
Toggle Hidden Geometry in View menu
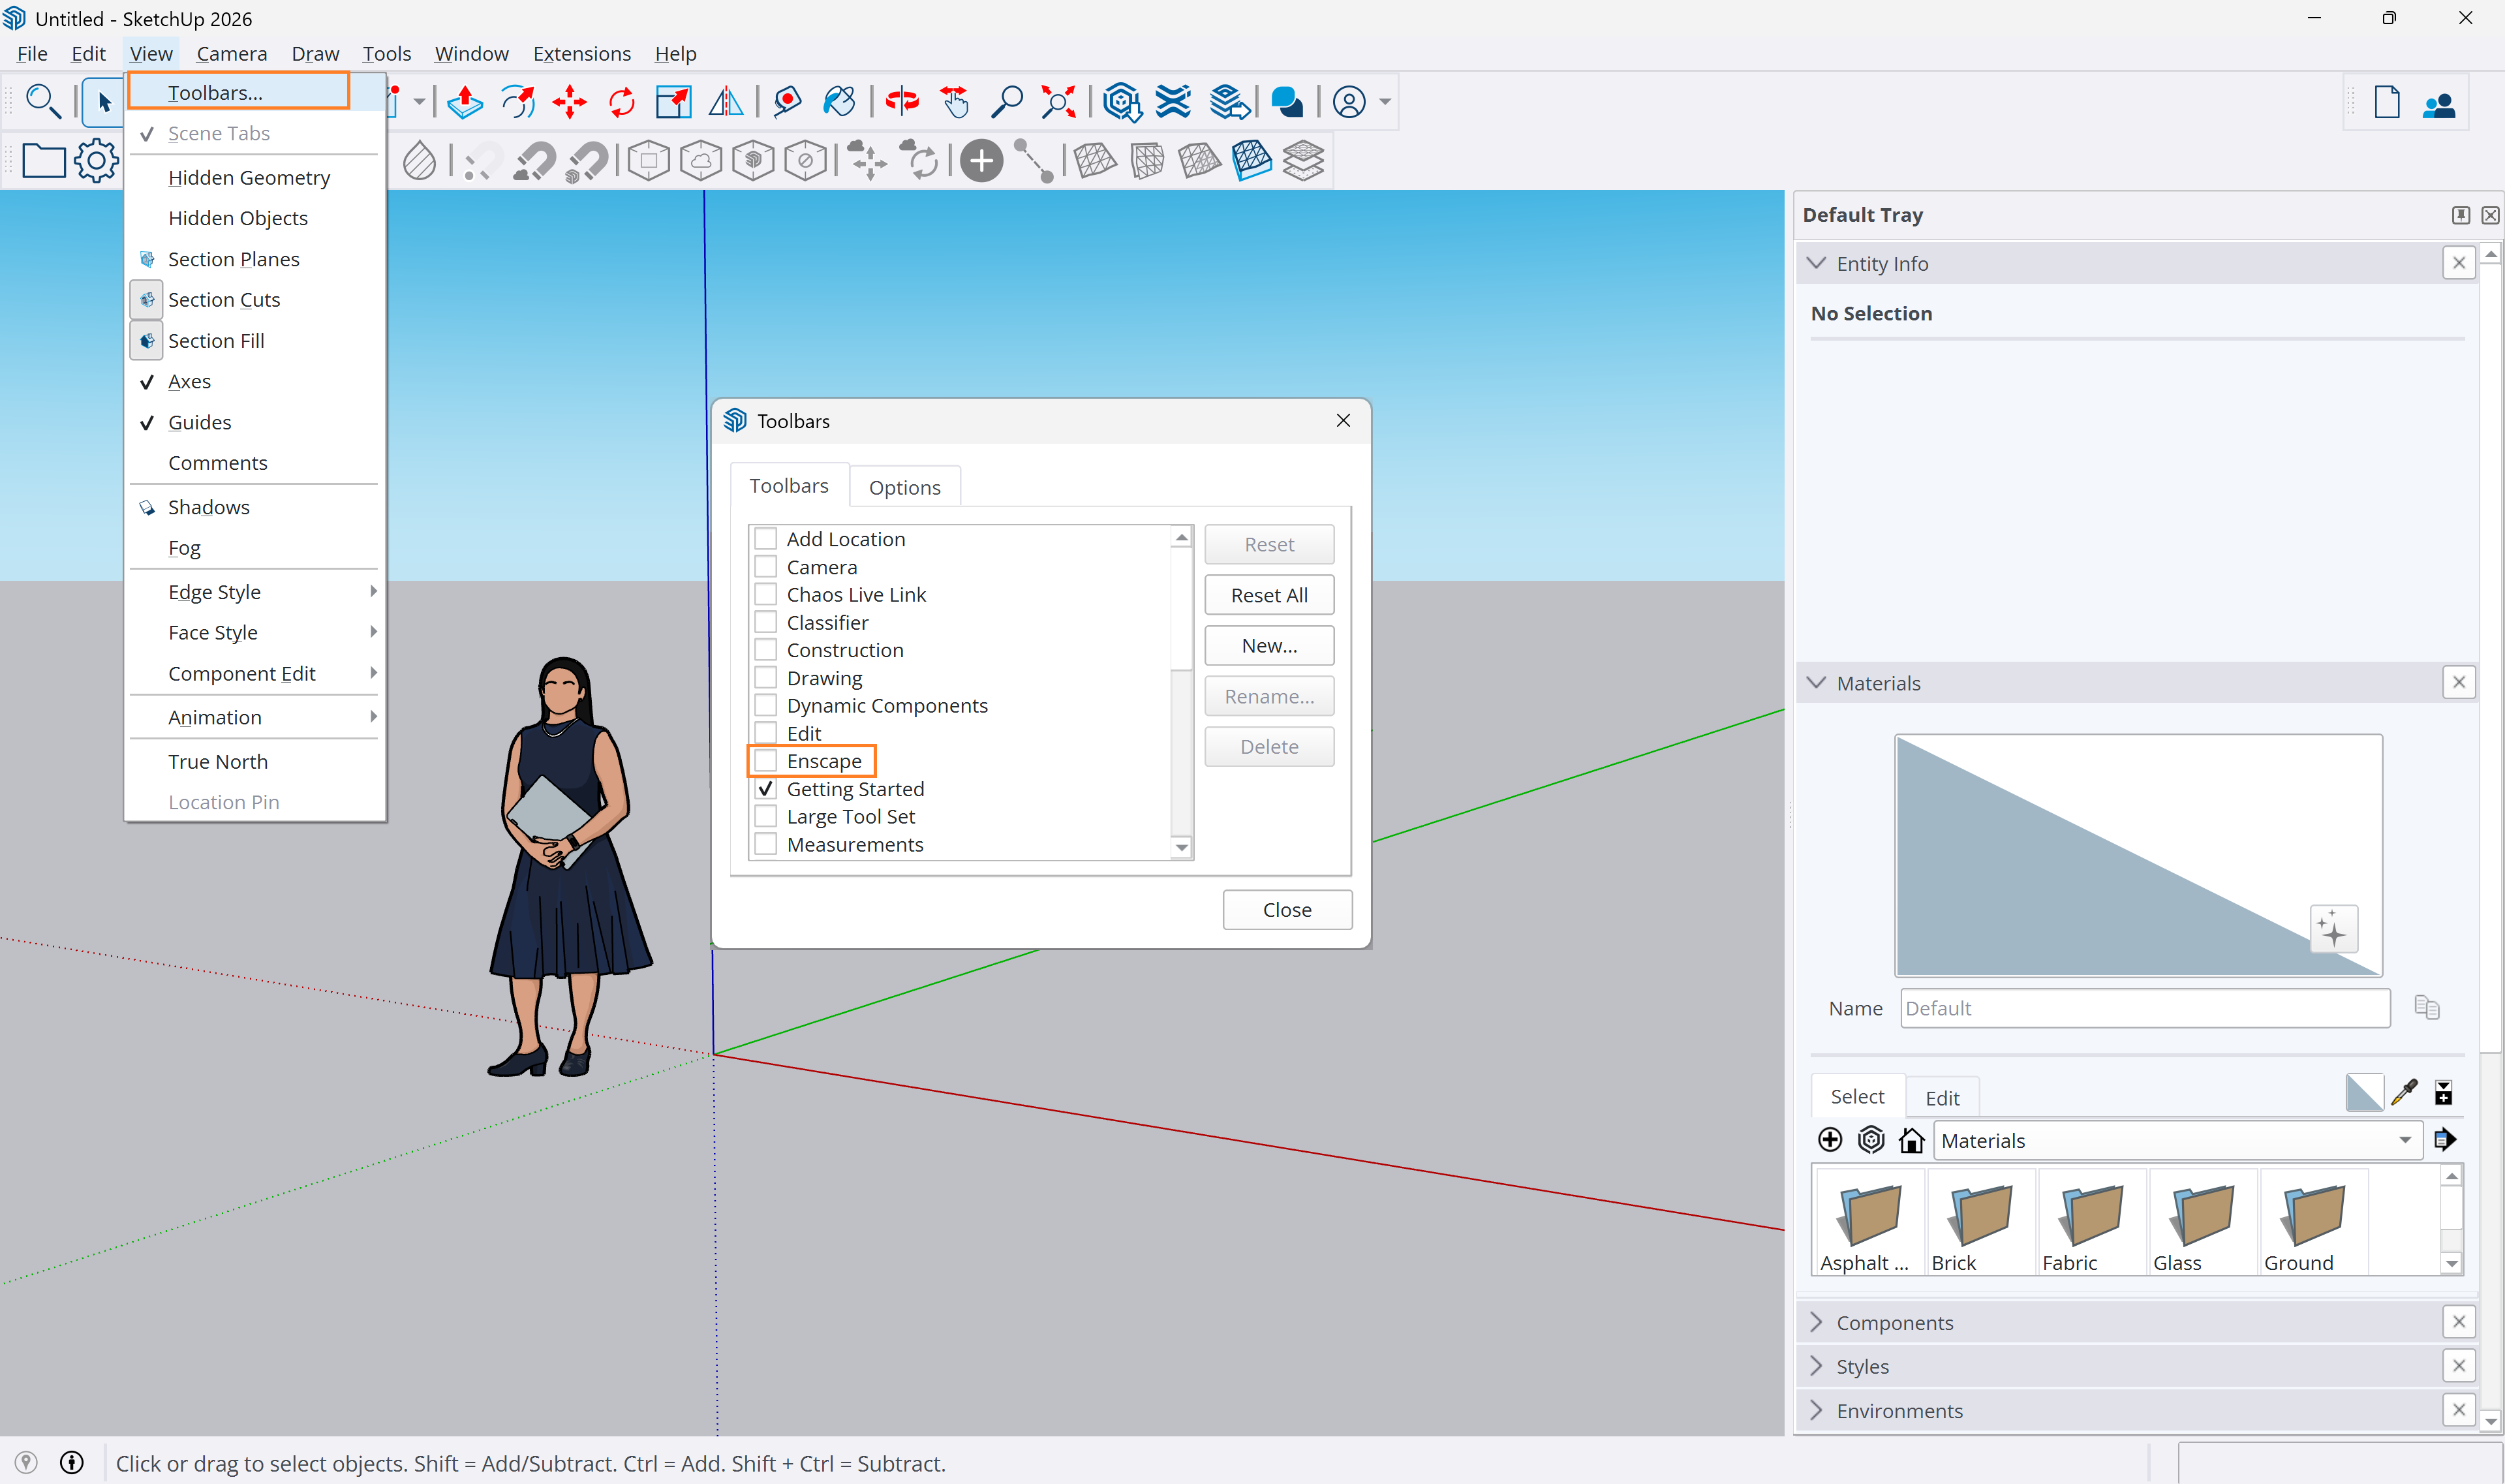(256, 178)
